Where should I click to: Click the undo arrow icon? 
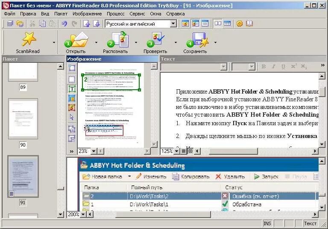[64, 23]
